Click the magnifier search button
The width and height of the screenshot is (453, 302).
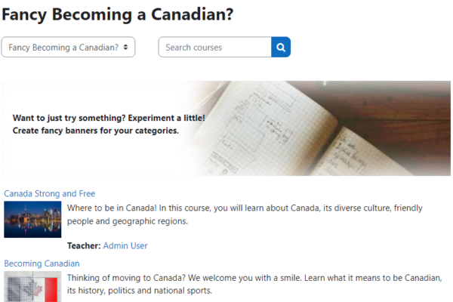281,48
